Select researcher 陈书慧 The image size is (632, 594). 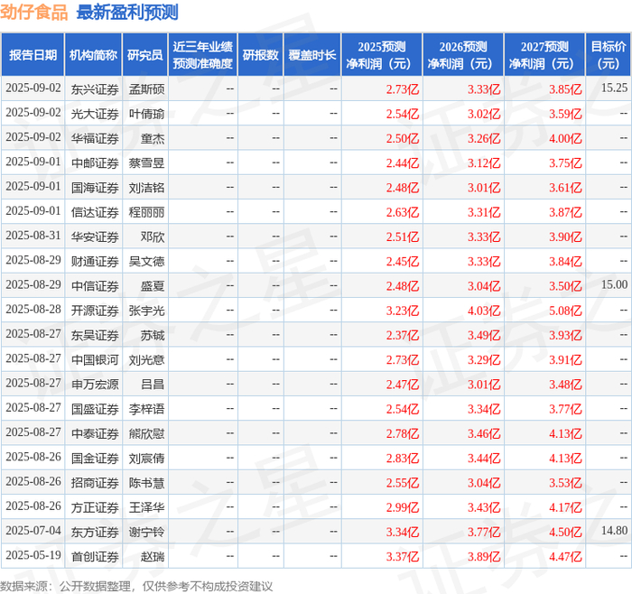146,482
